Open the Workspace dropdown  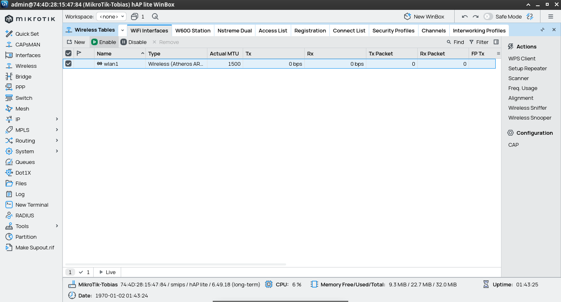pyautogui.click(x=111, y=17)
